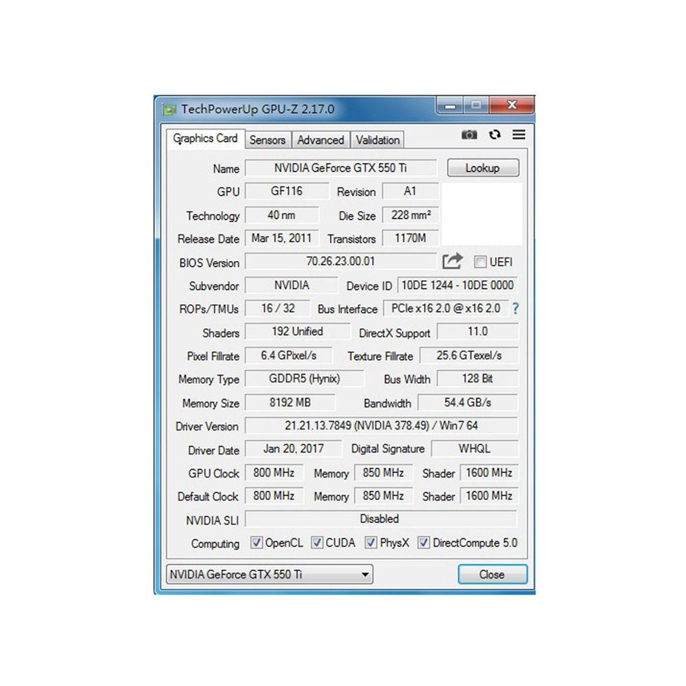Click the refresh arrows icon
This screenshot has width=686, height=686.
coord(494,135)
